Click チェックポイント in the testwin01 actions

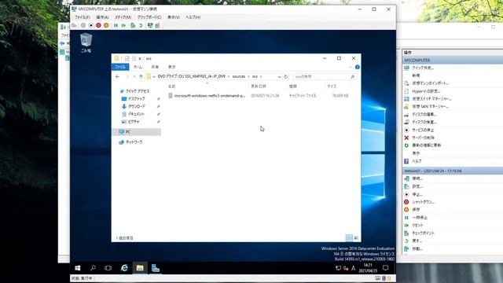click(423, 233)
